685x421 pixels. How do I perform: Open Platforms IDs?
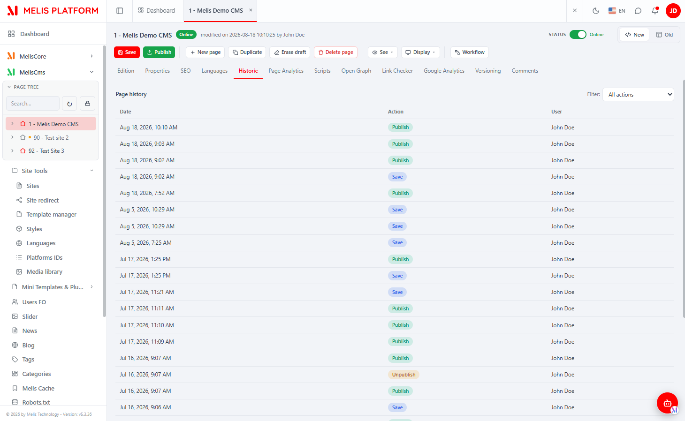point(45,257)
